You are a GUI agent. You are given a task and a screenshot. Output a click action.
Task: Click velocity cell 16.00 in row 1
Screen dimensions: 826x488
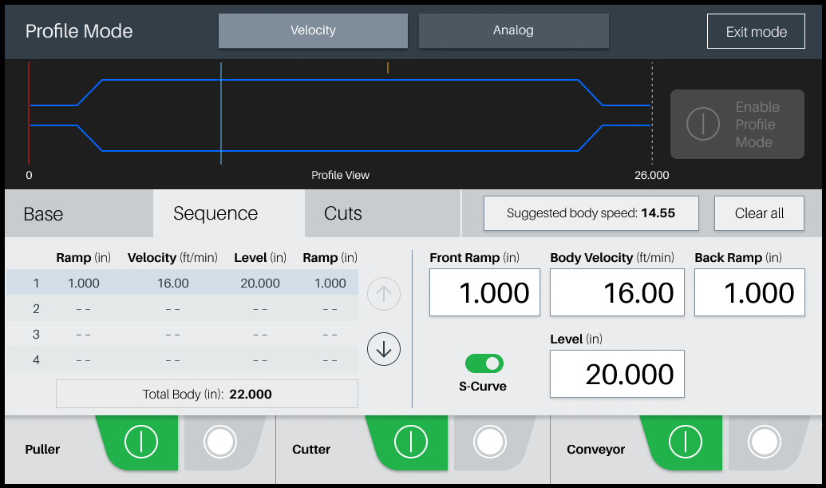pos(173,283)
